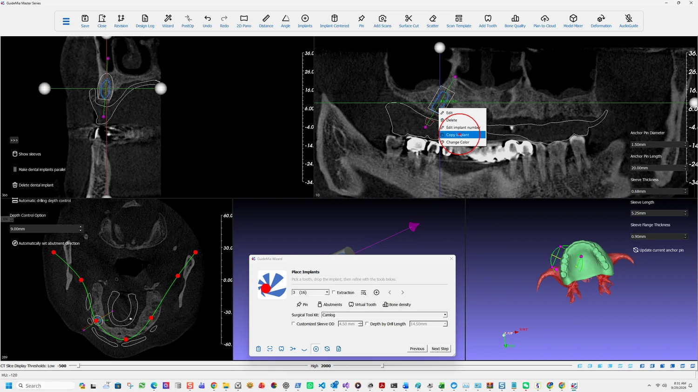This screenshot has height=392, width=698.
Task: Click the Virtual Tooth button in wizard
Action: click(x=362, y=305)
